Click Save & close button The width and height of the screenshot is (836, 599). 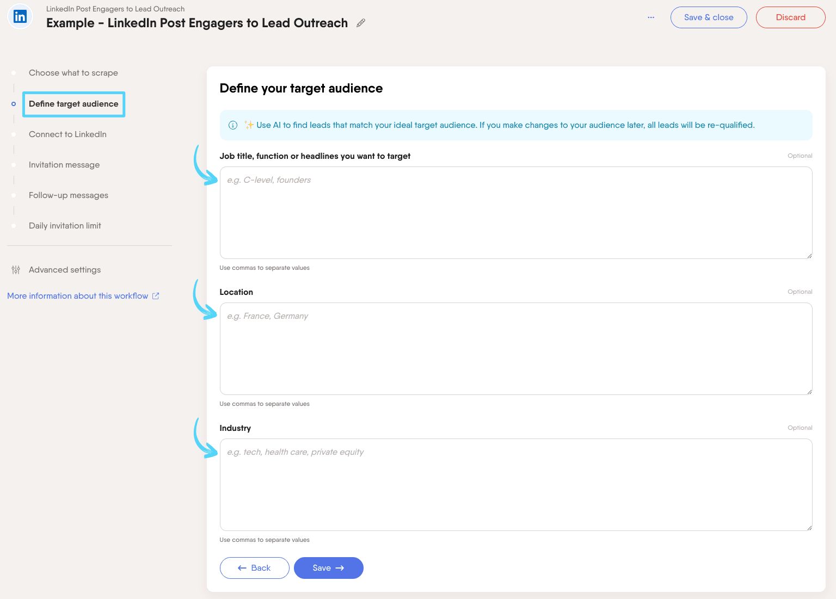point(709,17)
